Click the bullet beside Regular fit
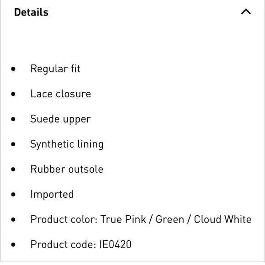The width and height of the screenshot is (265, 265). 13,69
